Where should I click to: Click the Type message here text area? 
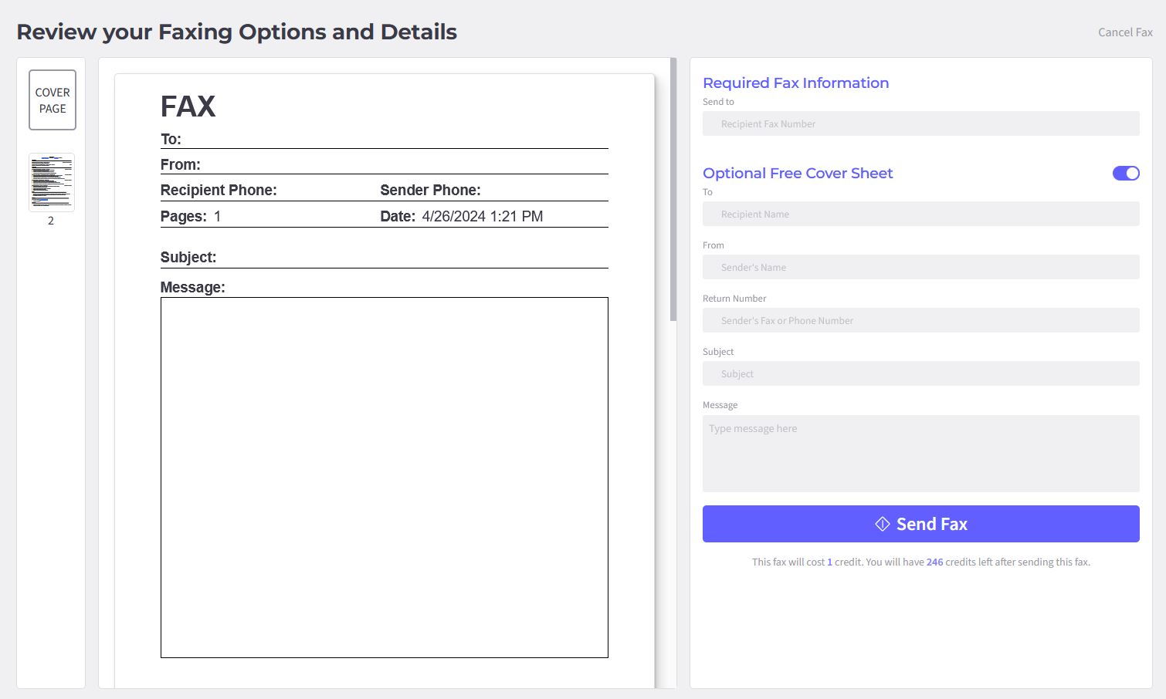[x=920, y=454]
